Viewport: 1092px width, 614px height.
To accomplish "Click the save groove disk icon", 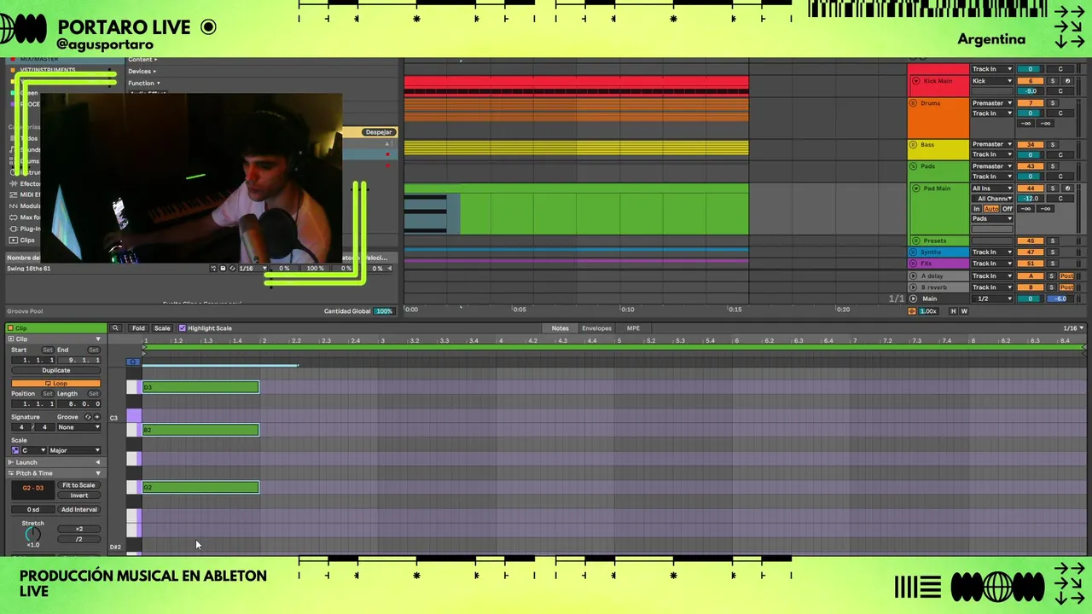I will coord(223,269).
